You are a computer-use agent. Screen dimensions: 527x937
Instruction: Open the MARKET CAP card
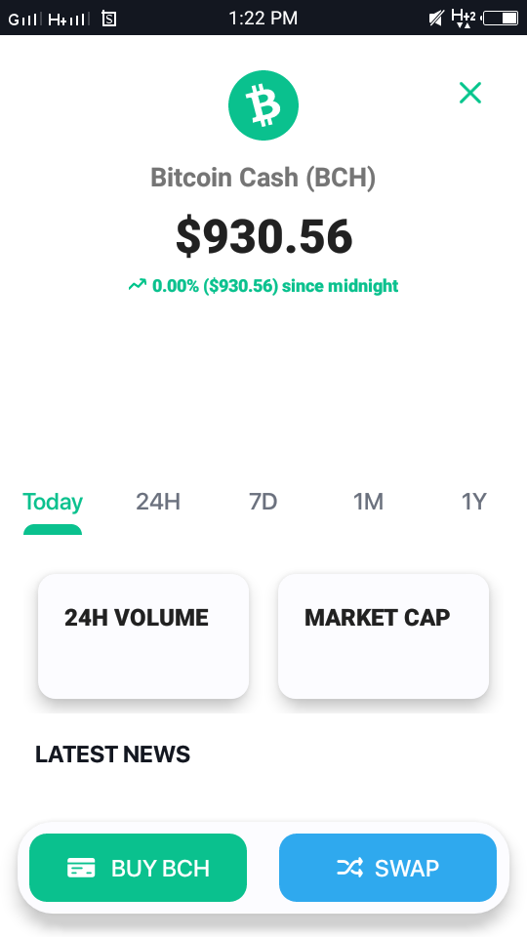pyautogui.click(x=384, y=635)
